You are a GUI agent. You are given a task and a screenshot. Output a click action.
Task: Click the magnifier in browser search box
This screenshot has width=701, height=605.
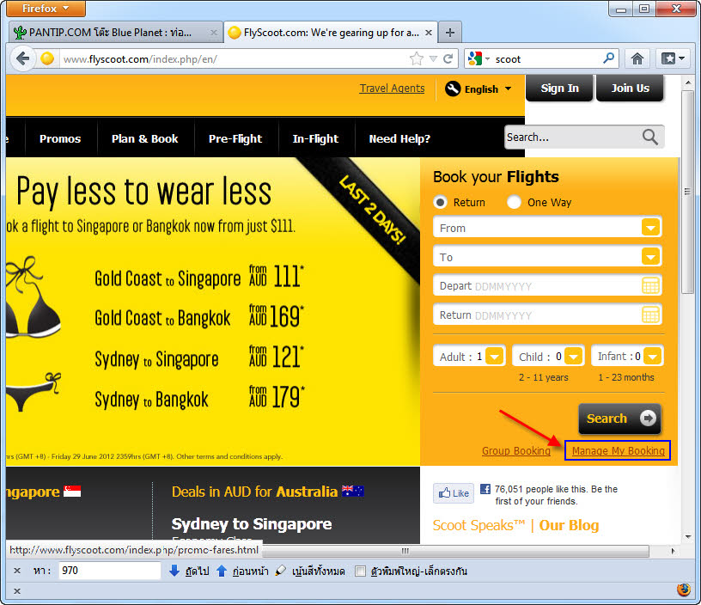point(608,58)
